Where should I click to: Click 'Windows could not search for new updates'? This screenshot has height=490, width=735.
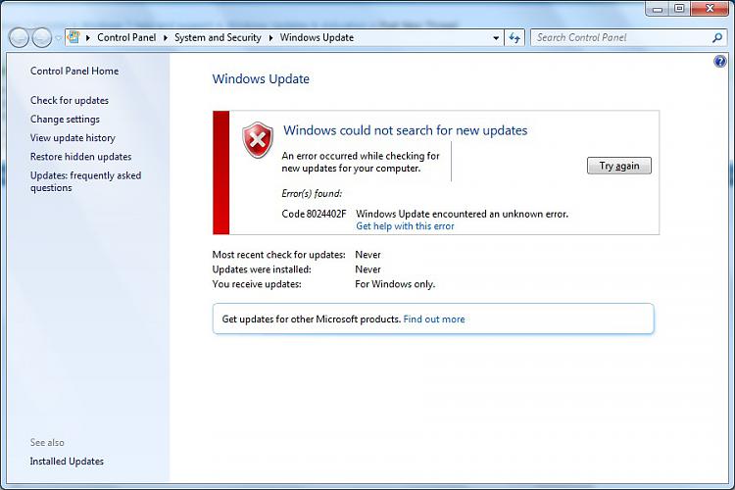click(x=406, y=130)
